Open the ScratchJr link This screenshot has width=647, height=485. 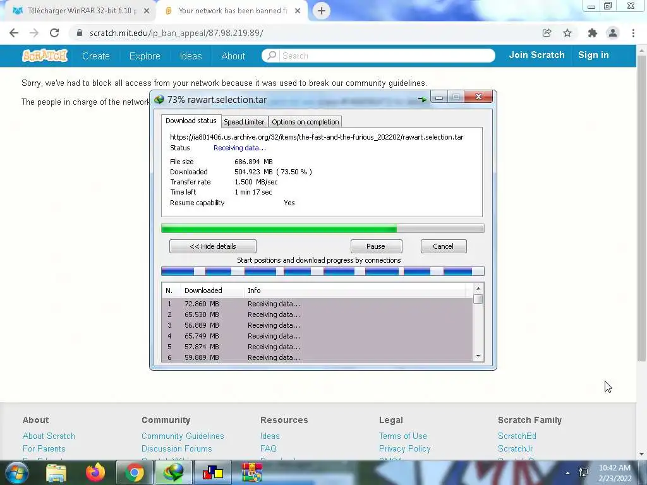(516, 449)
